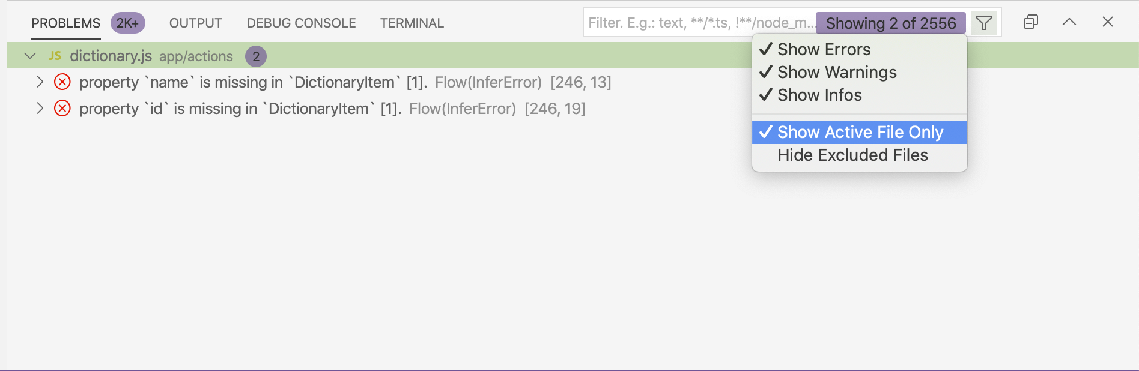The image size is (1139, 371).
Task: Expand the id missing error details
Action: (40, 109)
